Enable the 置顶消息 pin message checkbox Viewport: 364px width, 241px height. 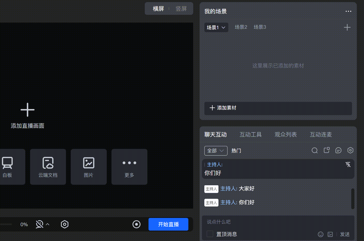click(210, 234)
